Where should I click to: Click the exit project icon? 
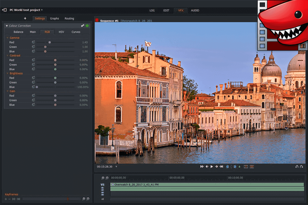[4, 10]
